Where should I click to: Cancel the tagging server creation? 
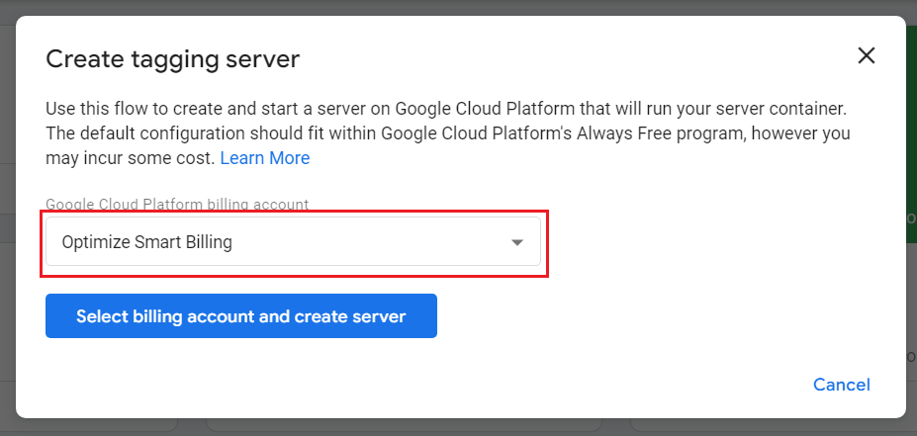(x=841, y=385)
